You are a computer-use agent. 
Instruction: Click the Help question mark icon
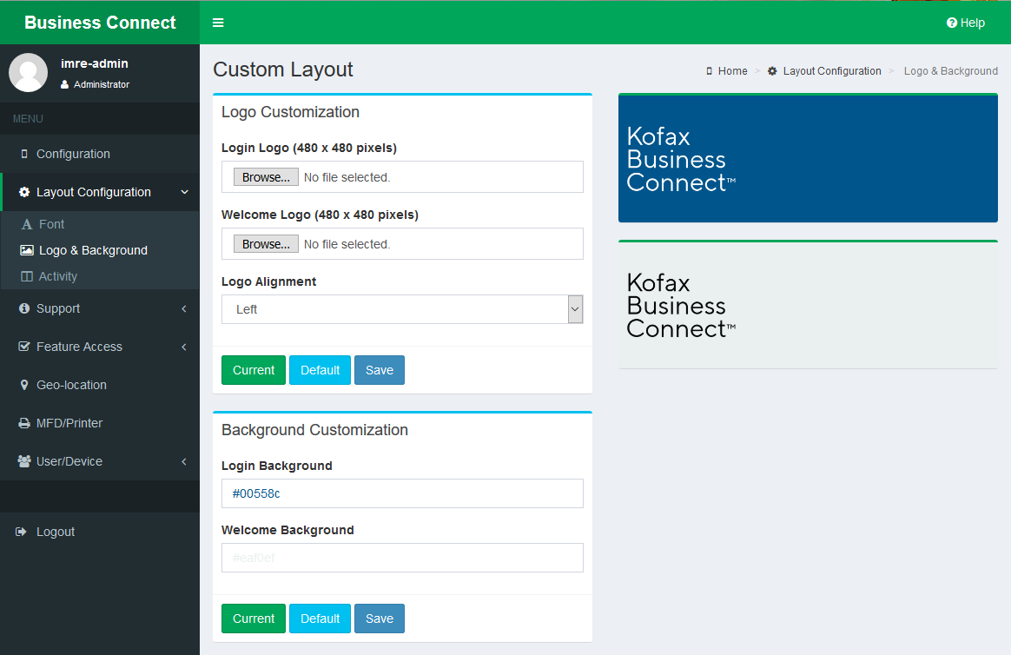(x=952, y=23)
